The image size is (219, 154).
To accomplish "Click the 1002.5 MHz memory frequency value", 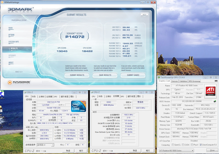I will pyautogui.click(x=128, y=115).
